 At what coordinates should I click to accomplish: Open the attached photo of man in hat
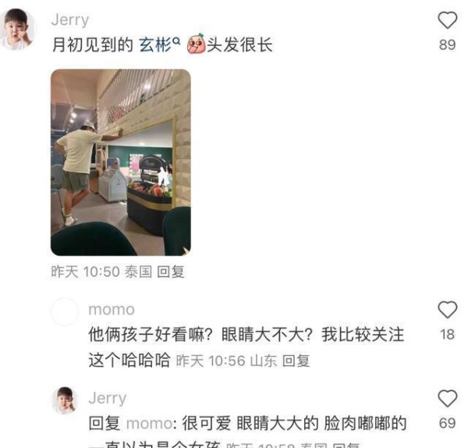point(121,162)
